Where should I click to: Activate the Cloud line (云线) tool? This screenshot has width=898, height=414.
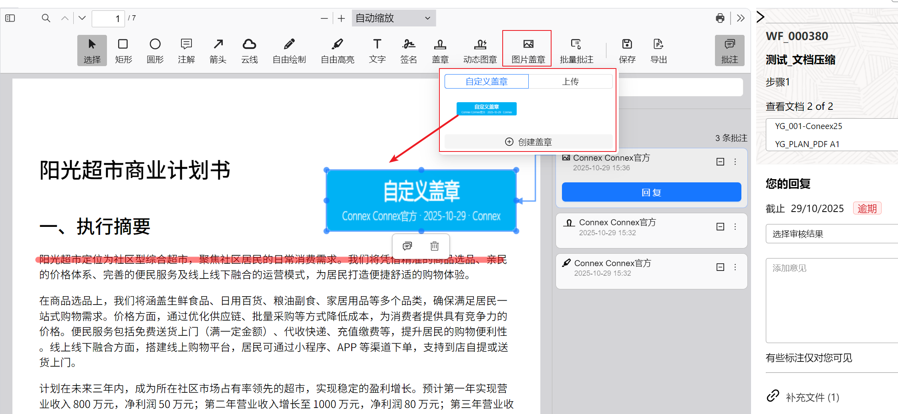point(249,50)
